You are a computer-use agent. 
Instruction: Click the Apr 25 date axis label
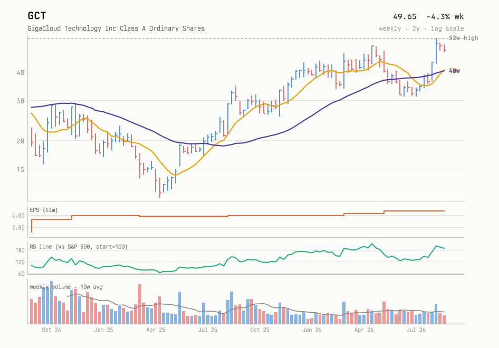[x=156, y=330]
